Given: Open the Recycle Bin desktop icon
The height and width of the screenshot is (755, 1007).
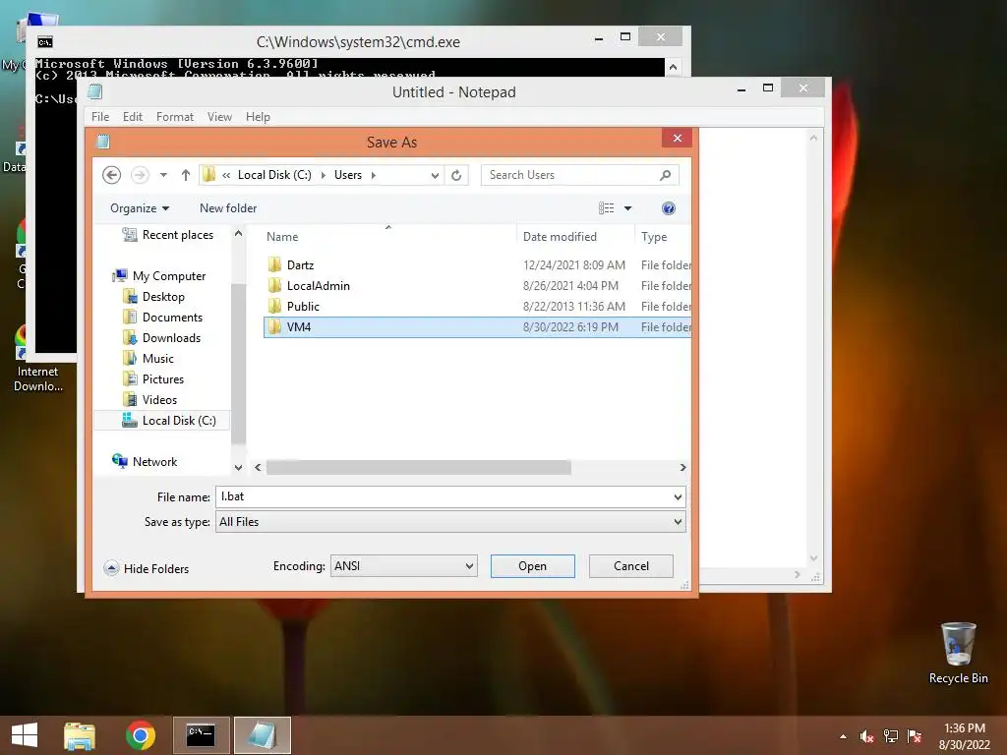Looking at the screenshot, I should [x=958, y=653].
